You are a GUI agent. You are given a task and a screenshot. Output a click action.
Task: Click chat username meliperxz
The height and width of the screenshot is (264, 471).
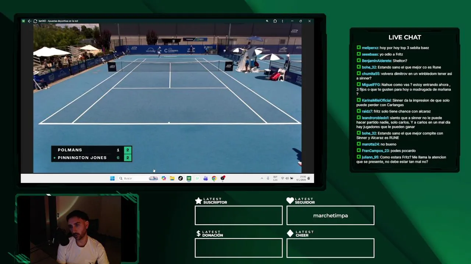pos(370,48)
